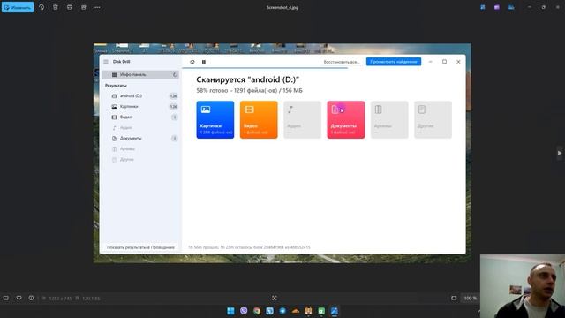Select 'android (D:)' in results sidebar

coord(140,96)
